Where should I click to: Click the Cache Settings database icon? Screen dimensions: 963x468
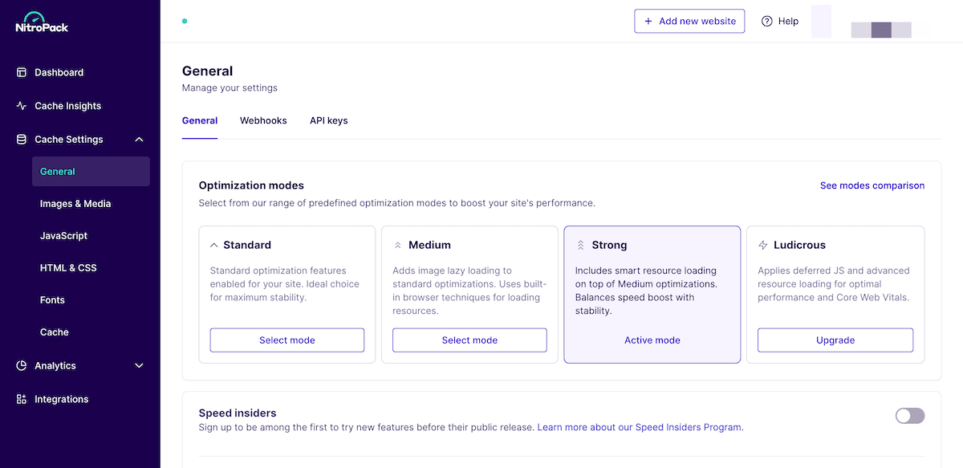click(22, 140)
